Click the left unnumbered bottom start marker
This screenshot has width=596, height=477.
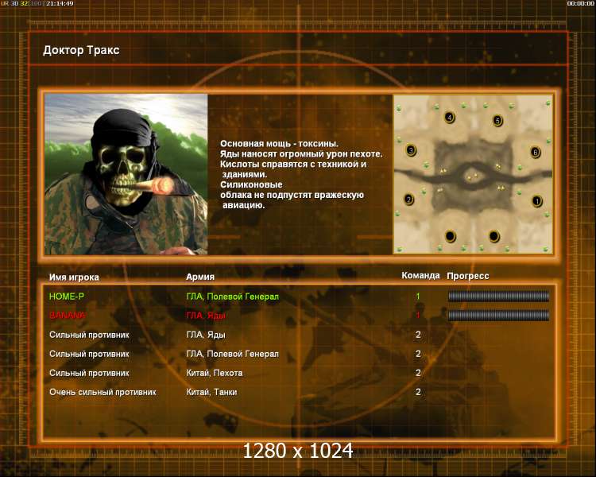coord(451,235)
